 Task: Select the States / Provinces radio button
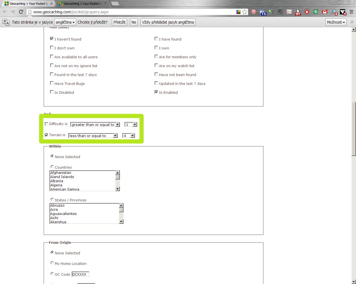52,199
